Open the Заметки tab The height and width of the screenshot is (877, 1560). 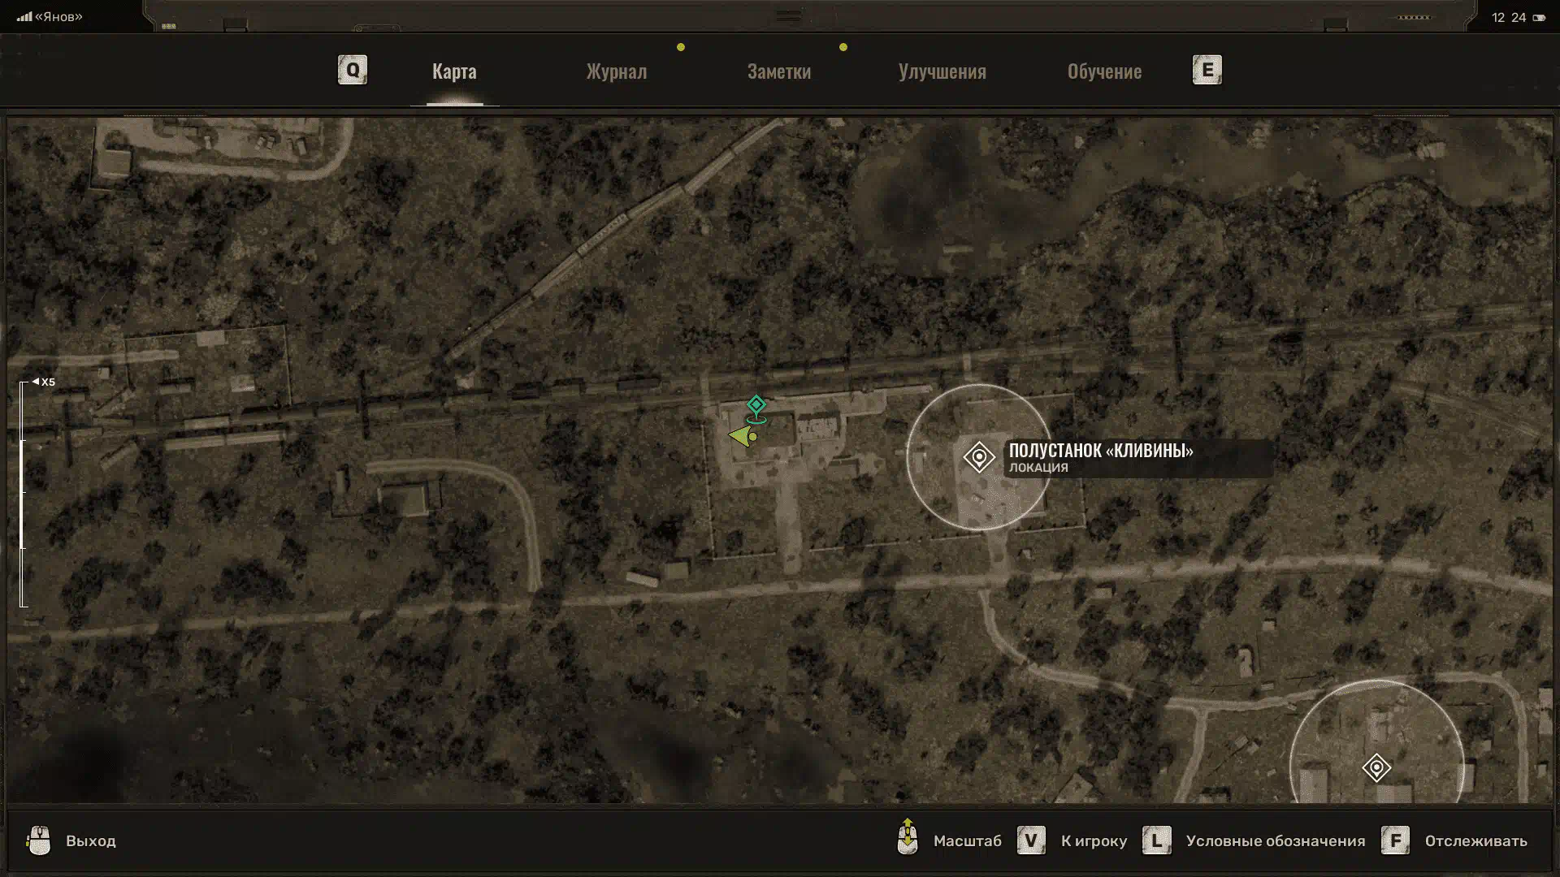coord(778,71)
